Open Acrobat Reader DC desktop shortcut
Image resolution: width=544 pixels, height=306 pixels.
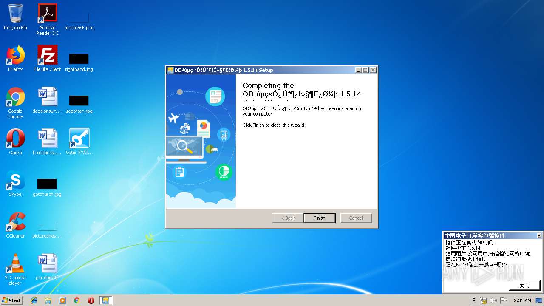click(47, 20)
